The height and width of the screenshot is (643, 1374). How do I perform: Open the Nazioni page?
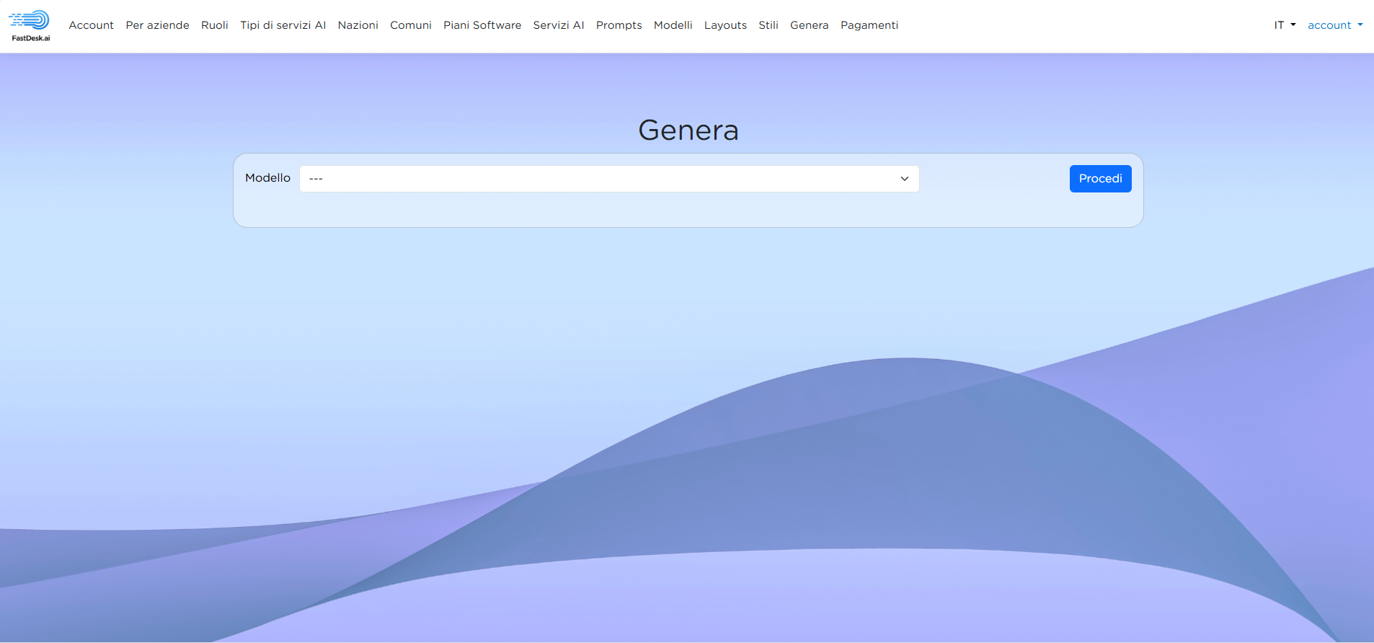pos(358,25)
